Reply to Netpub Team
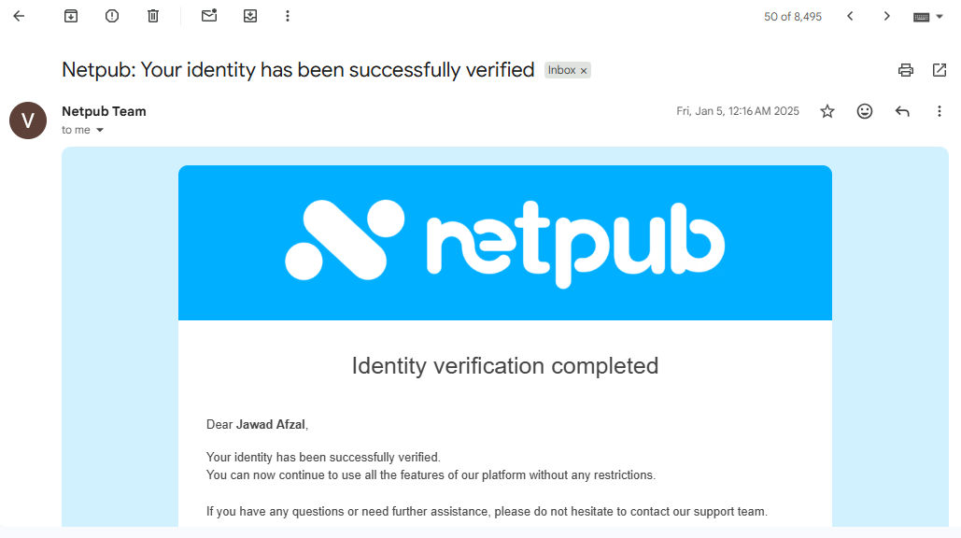Image resolution: width=961 pixels, height=538 pixels. click(902, 111)
